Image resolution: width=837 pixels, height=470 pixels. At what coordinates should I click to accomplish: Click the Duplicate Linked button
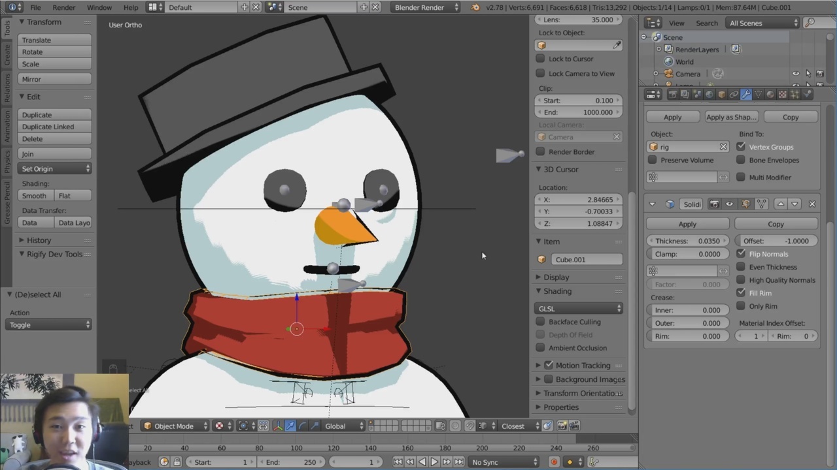(x=55, y=127)
